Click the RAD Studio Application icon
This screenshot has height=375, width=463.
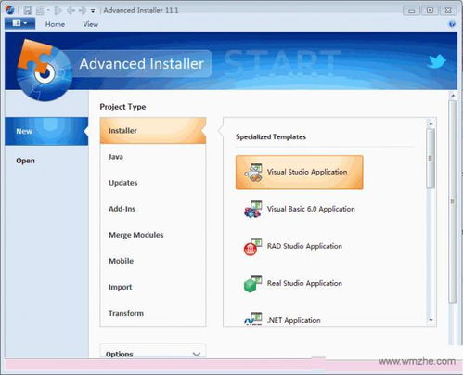pos(252,247)
